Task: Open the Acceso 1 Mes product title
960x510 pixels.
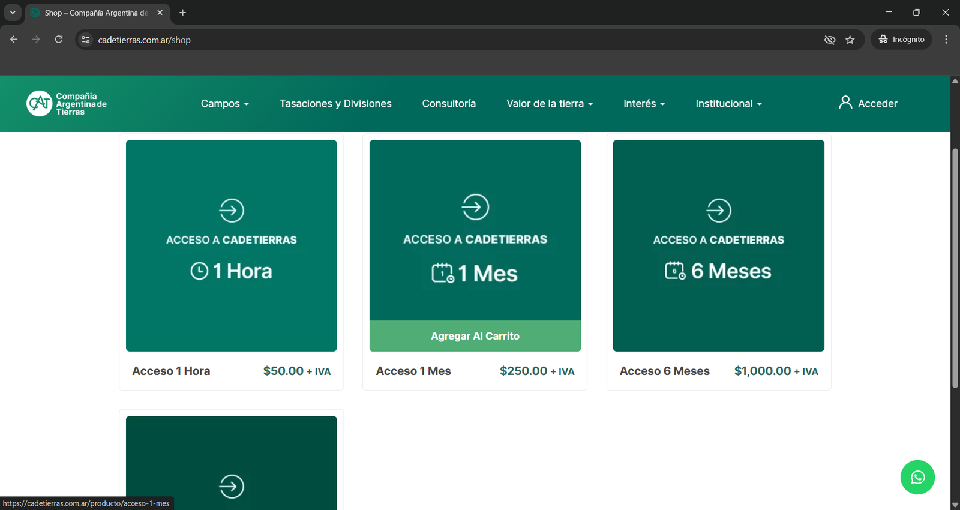Action: tap(413, 371)
